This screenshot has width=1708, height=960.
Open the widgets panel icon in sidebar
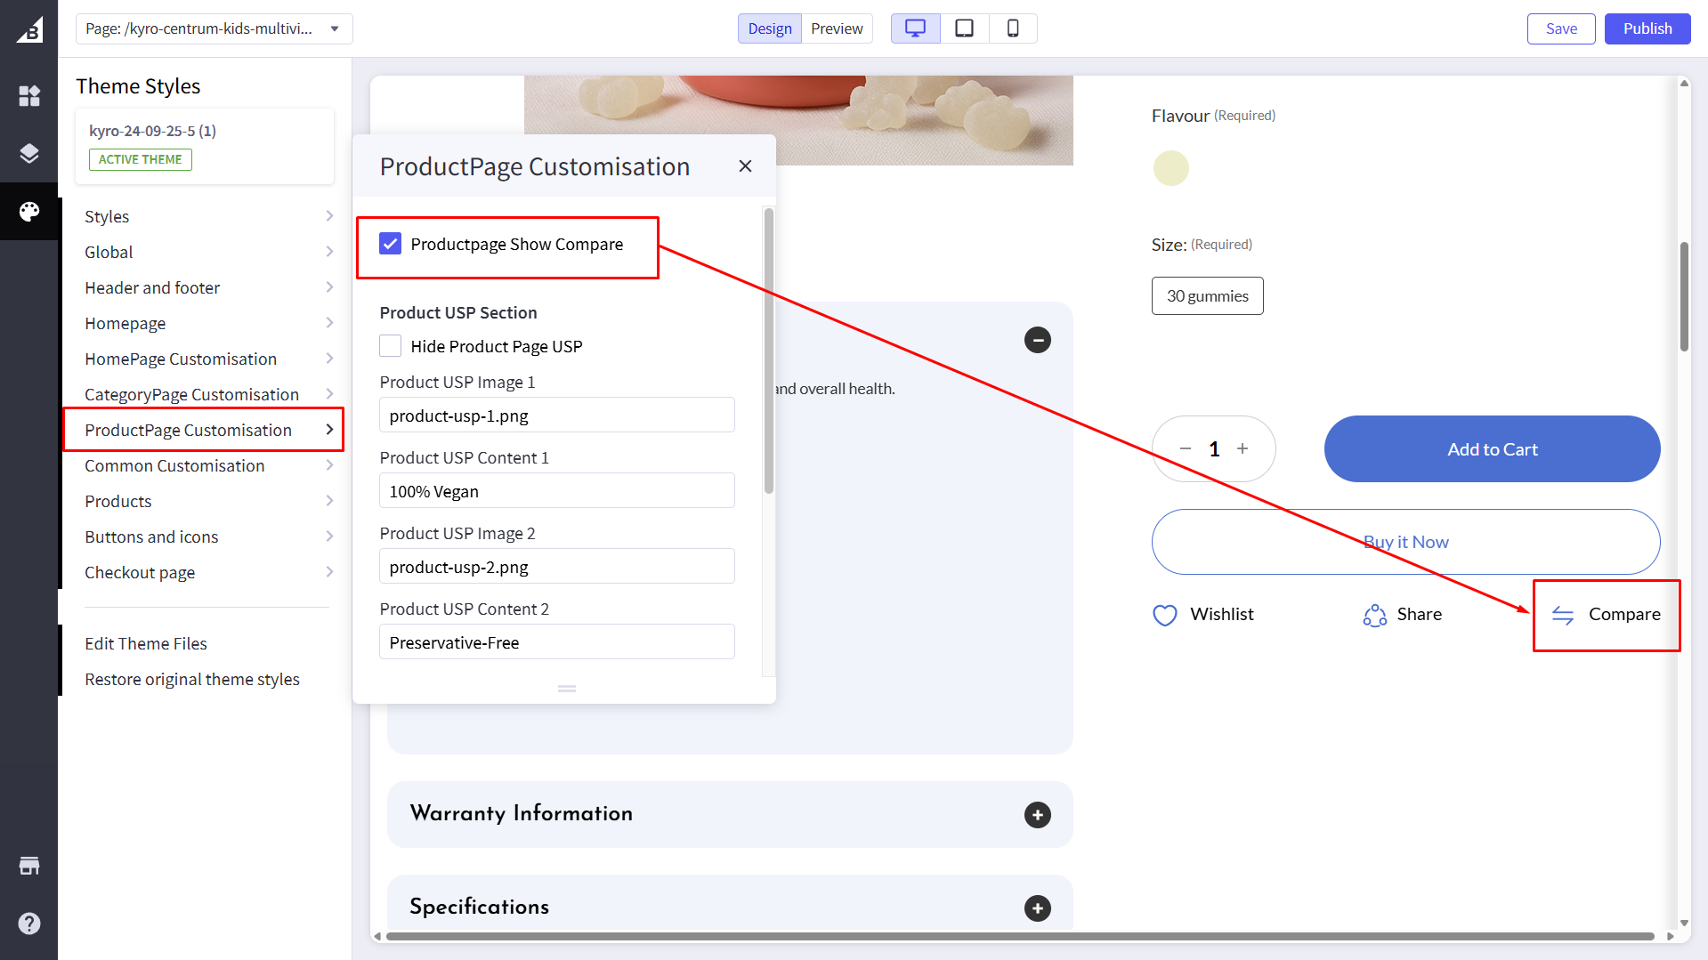(x=29, y=96)
